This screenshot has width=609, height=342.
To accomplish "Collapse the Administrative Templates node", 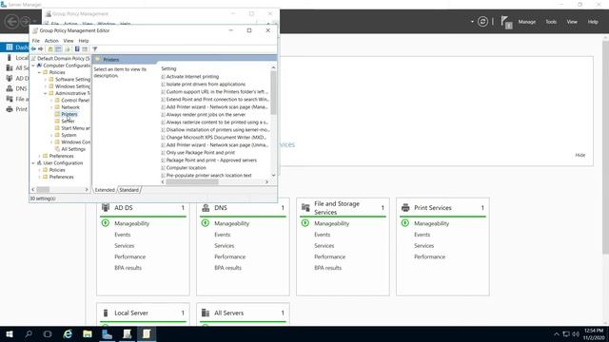I will coord(46,93).
